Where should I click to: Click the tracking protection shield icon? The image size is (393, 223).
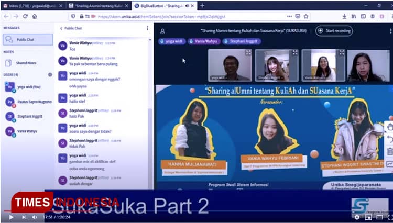pyautogui.click(x=73, y=17)
